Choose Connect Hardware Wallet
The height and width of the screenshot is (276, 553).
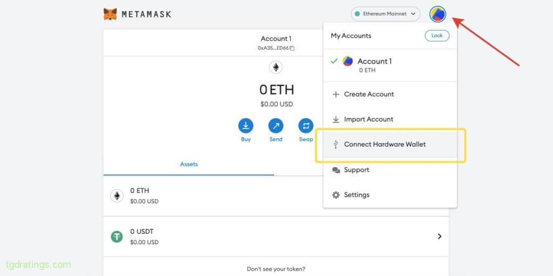coord(390,144)
